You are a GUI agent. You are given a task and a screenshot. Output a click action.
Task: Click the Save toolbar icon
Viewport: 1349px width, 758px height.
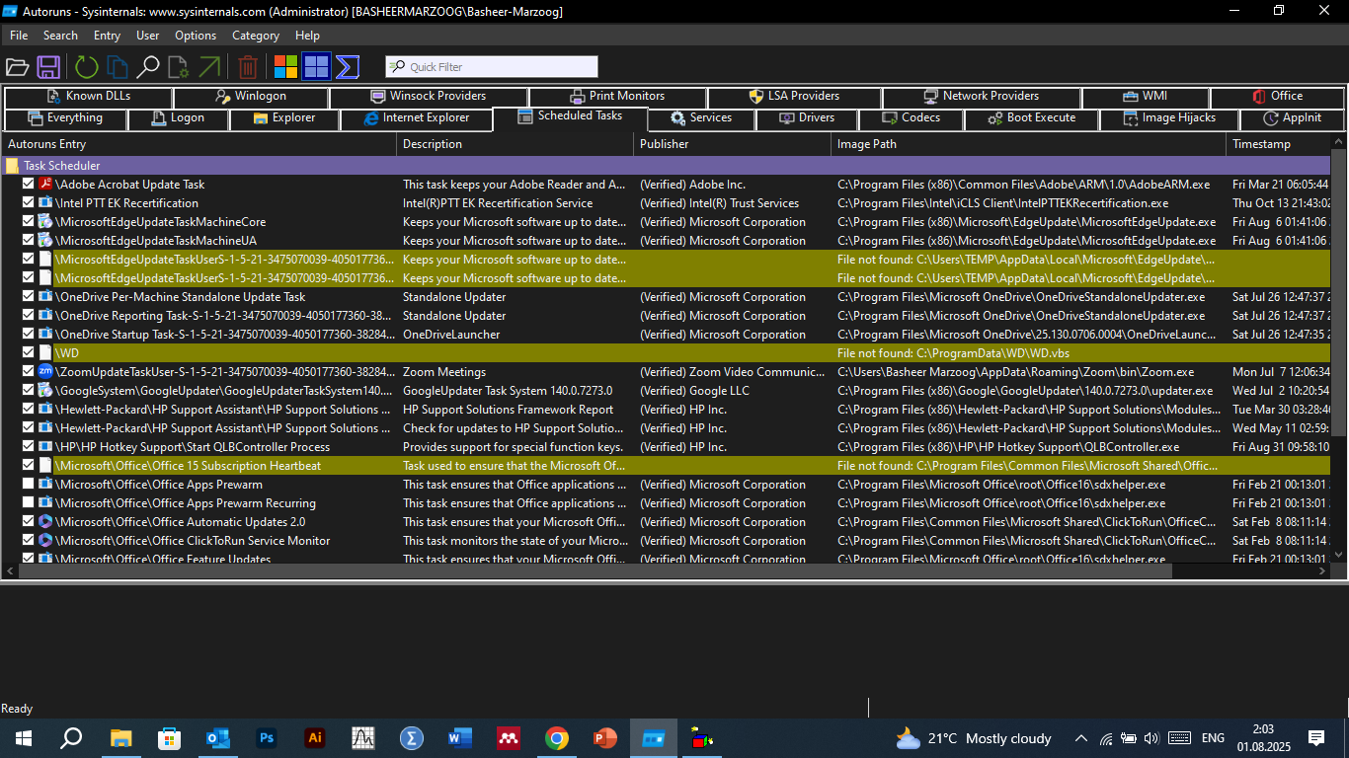tap(49, 66)
